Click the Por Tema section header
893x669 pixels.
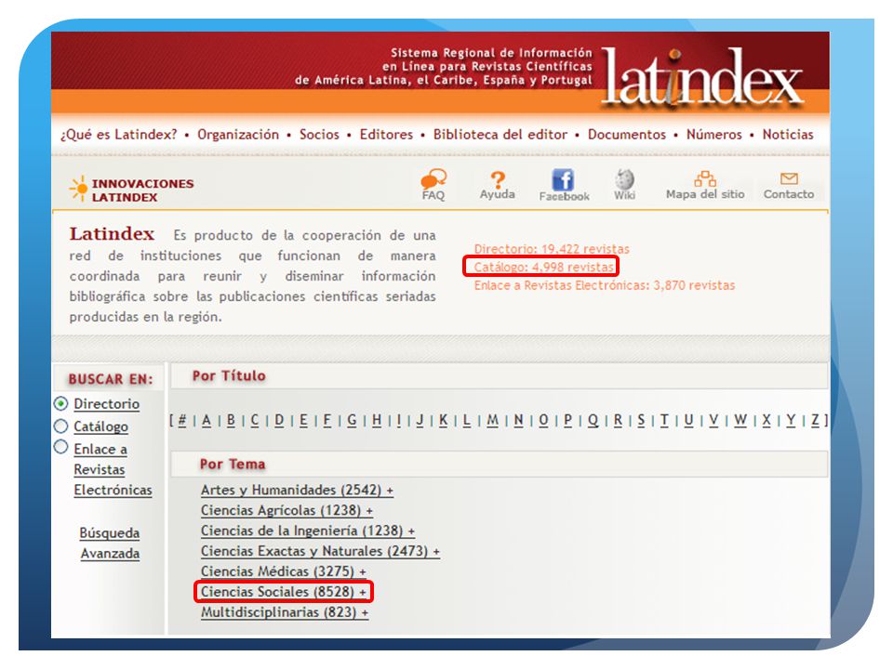tap(233, 465)
